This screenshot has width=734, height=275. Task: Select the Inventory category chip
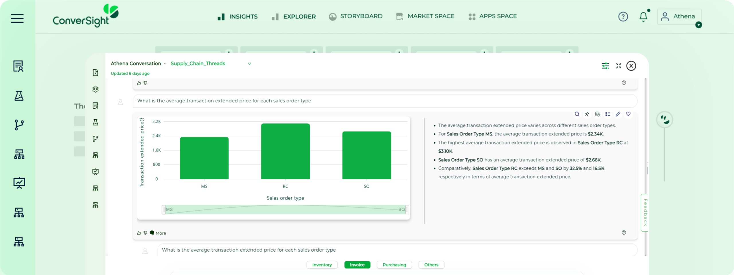(322, 265)
